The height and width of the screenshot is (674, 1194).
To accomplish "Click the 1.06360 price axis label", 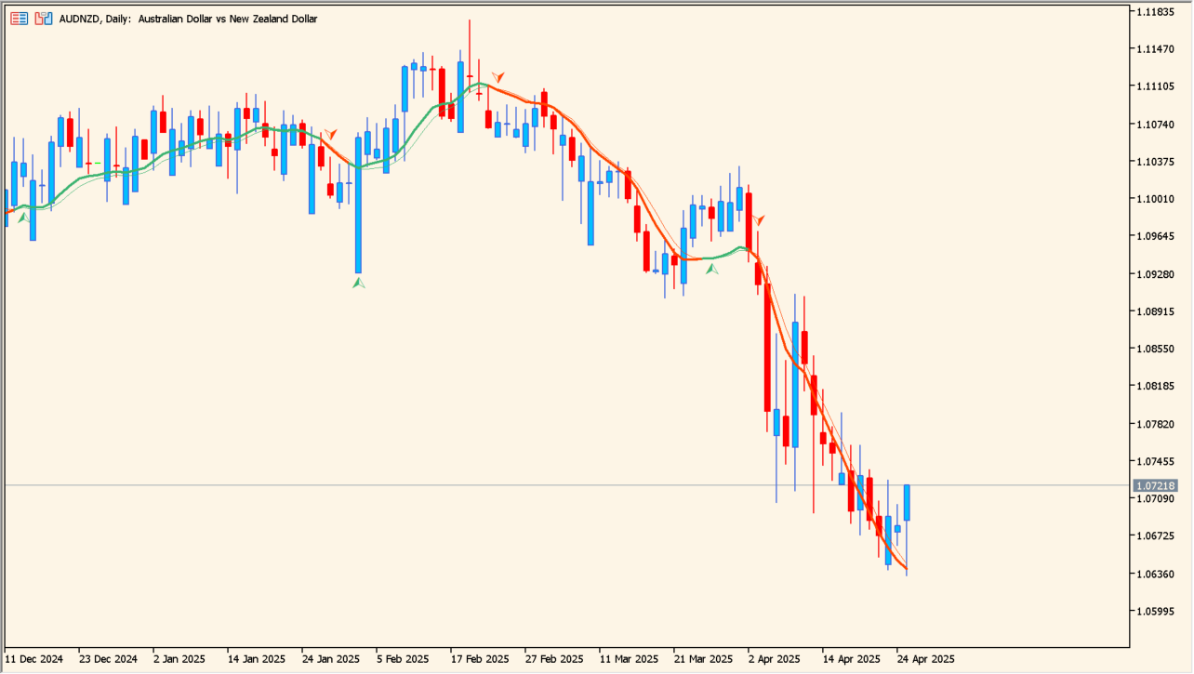I will 1155,574.
